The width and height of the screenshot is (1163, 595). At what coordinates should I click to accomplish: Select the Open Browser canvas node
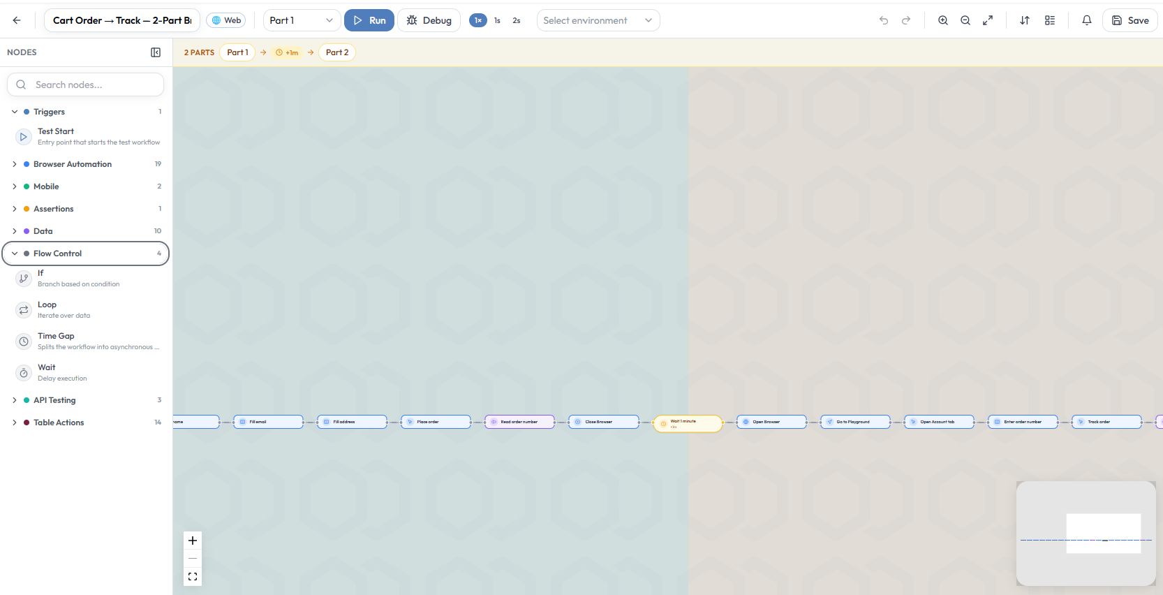(772, 422)
